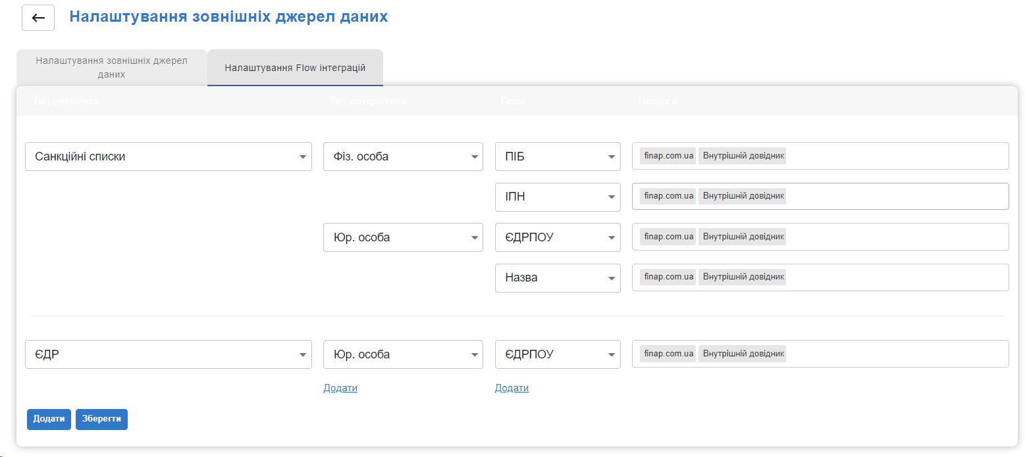Open the ПІБ field dropdown
Screen dimensions: 1025x457
pyautogui.click(x=558, y=156)
